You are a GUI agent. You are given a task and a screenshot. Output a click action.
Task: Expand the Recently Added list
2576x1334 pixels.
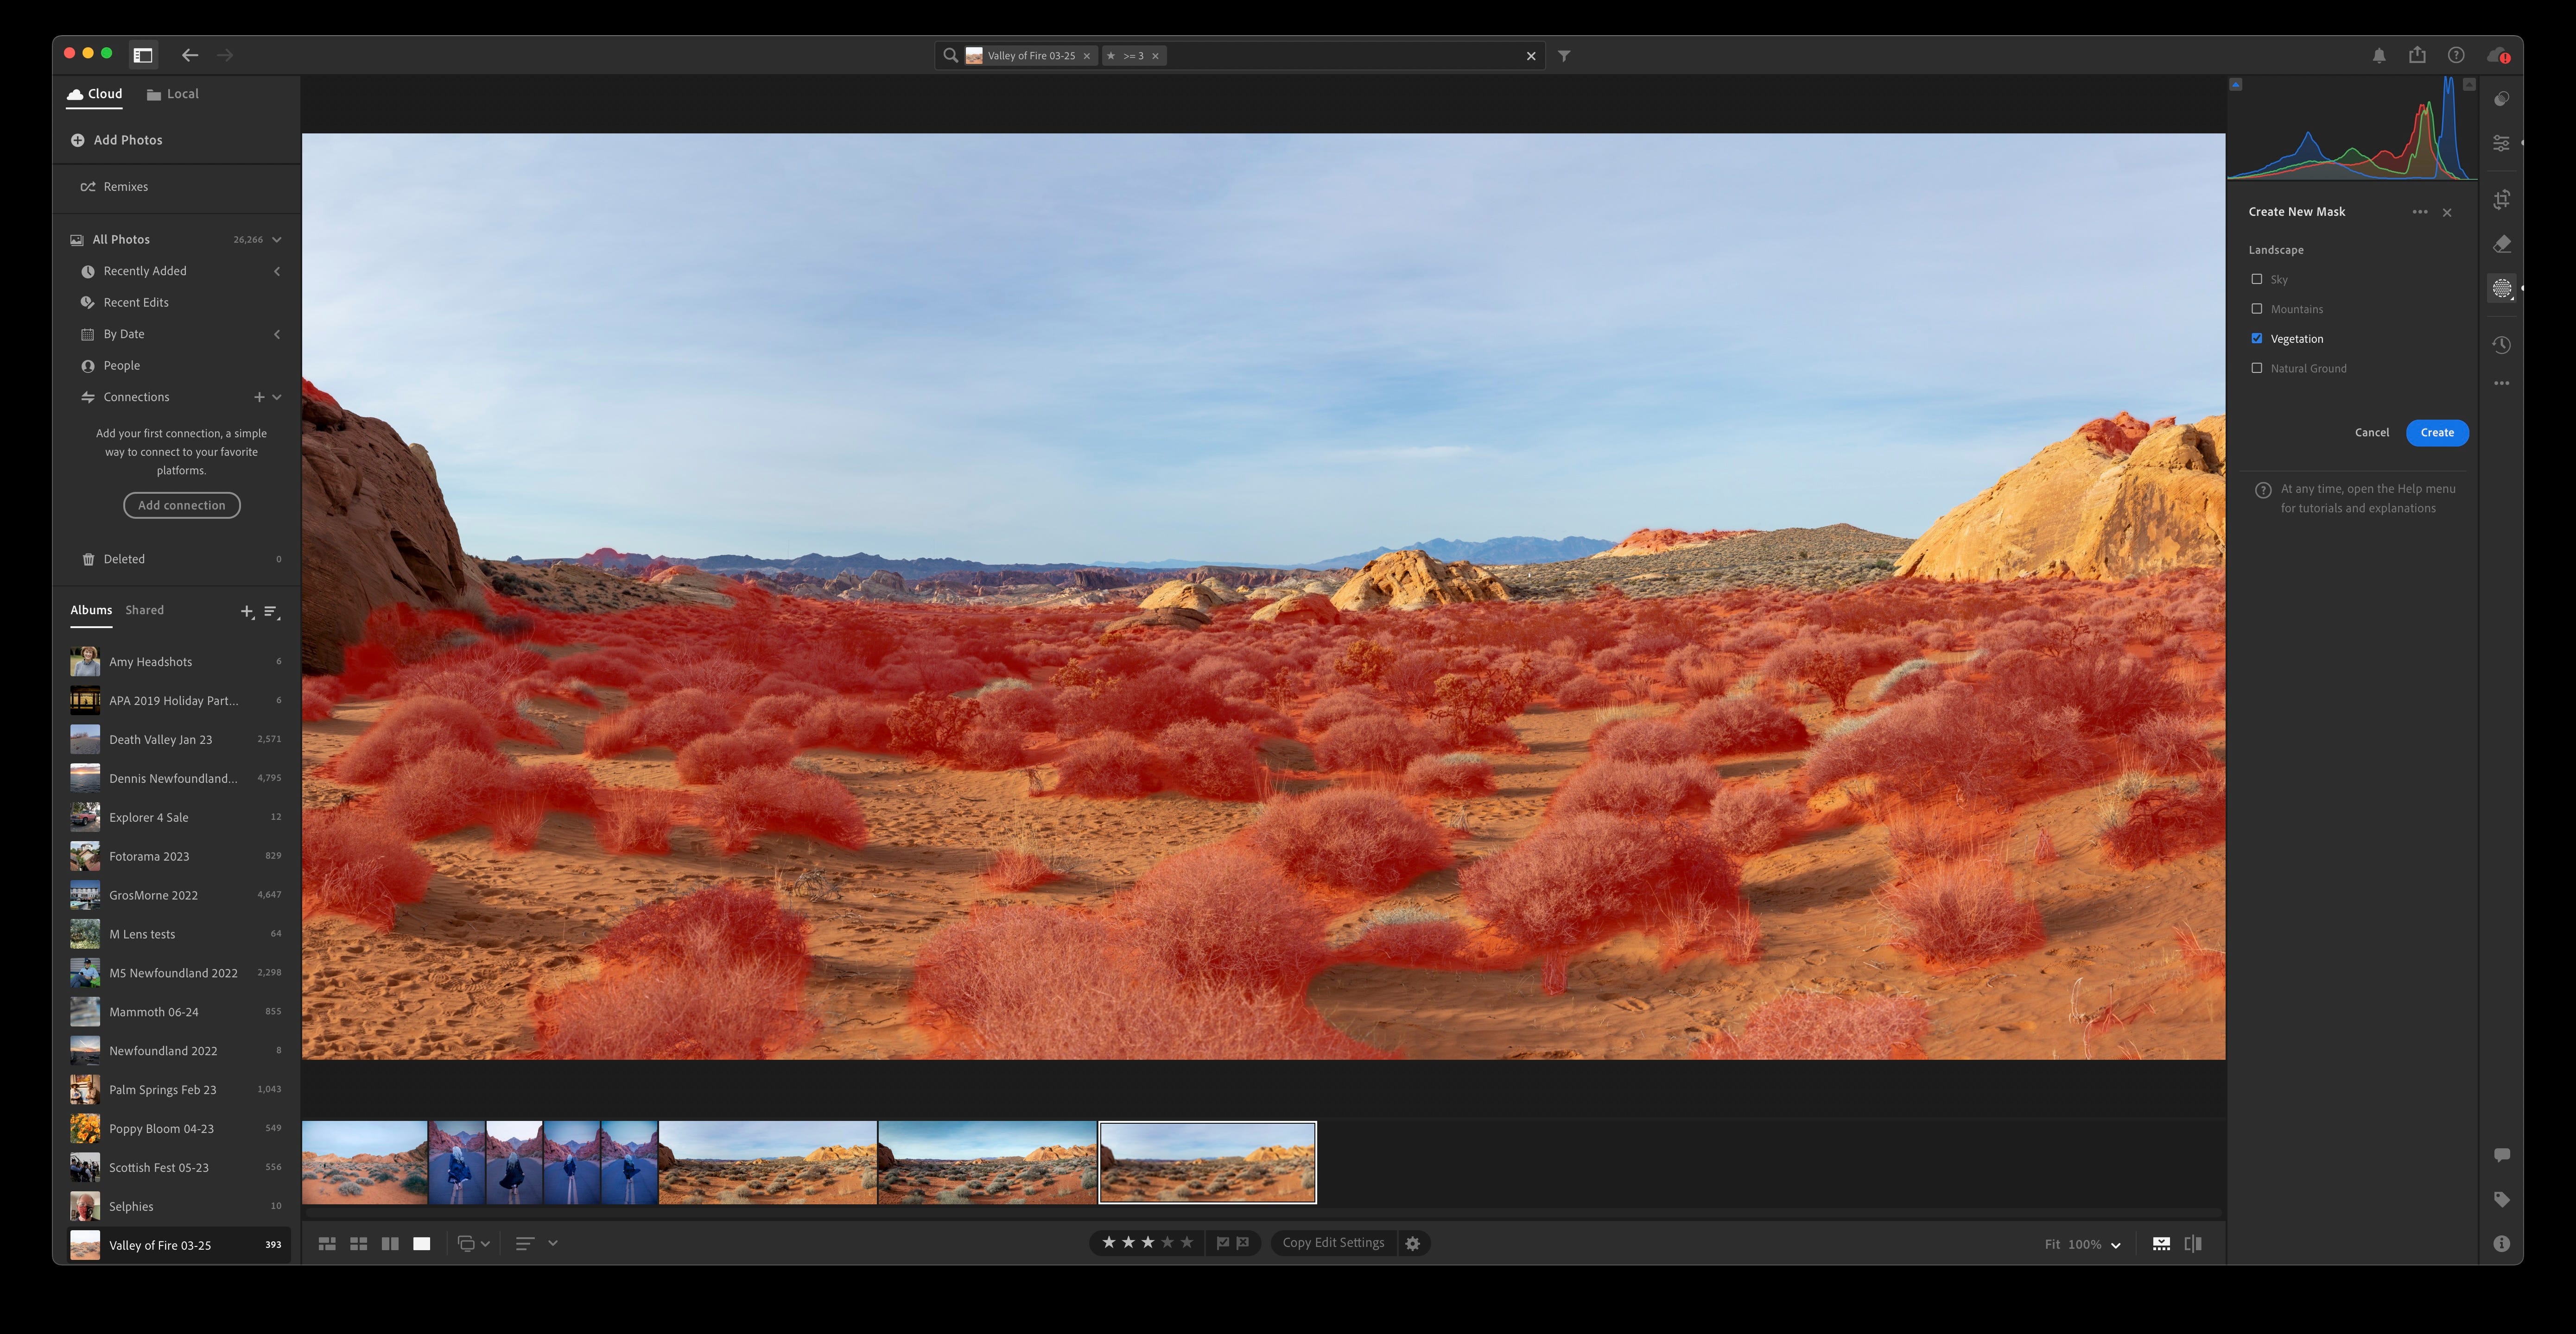(277, 272)
